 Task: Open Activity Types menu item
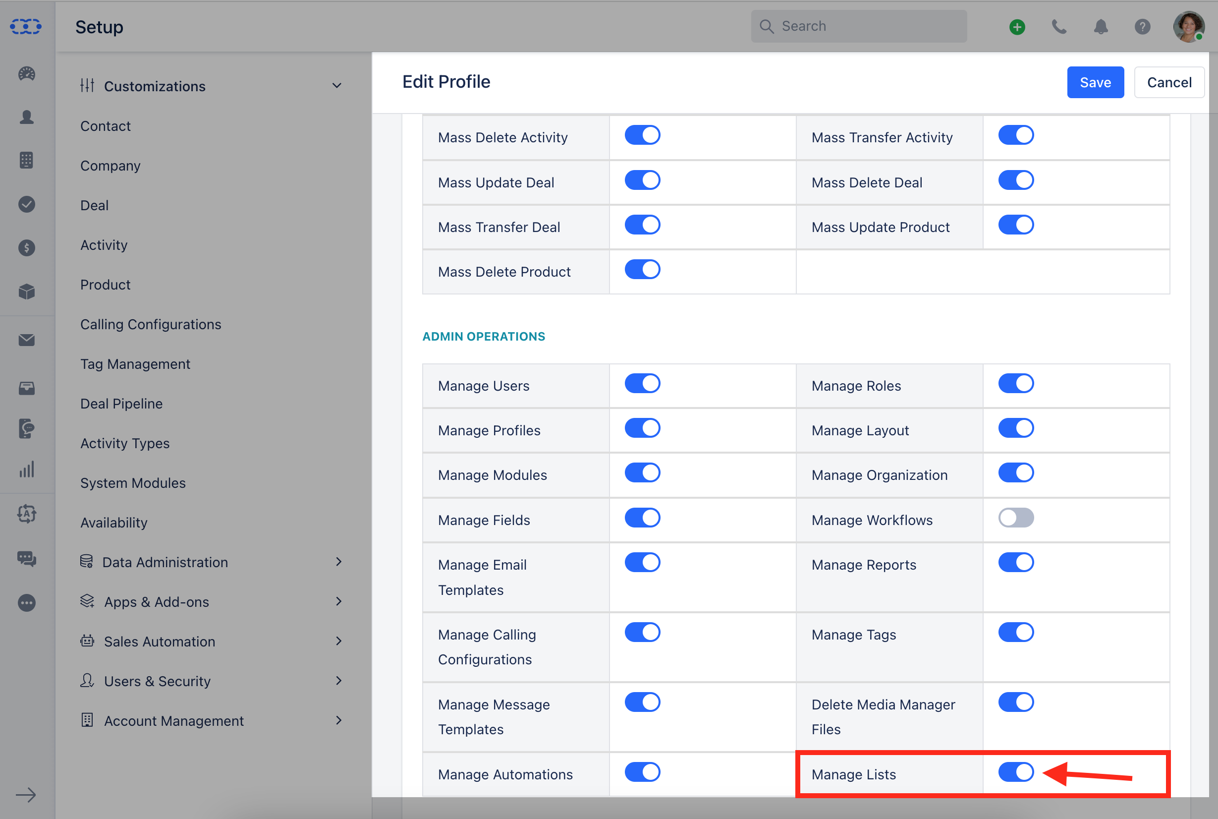pos(125,443)
